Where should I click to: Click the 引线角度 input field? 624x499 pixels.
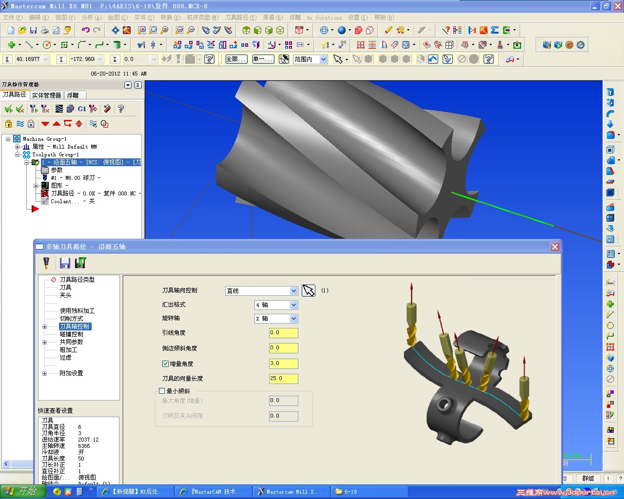coord(284,333)
